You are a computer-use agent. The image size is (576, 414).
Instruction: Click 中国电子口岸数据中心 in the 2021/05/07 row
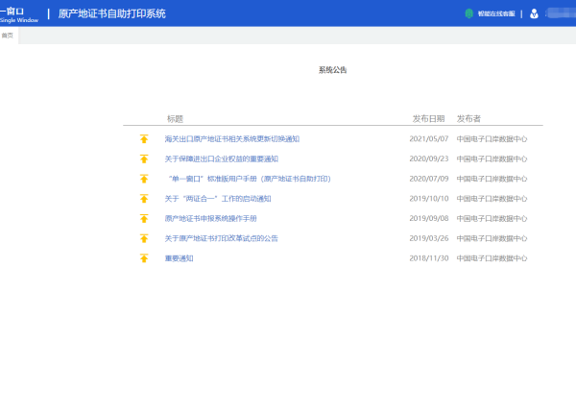(x=492, y=138)
